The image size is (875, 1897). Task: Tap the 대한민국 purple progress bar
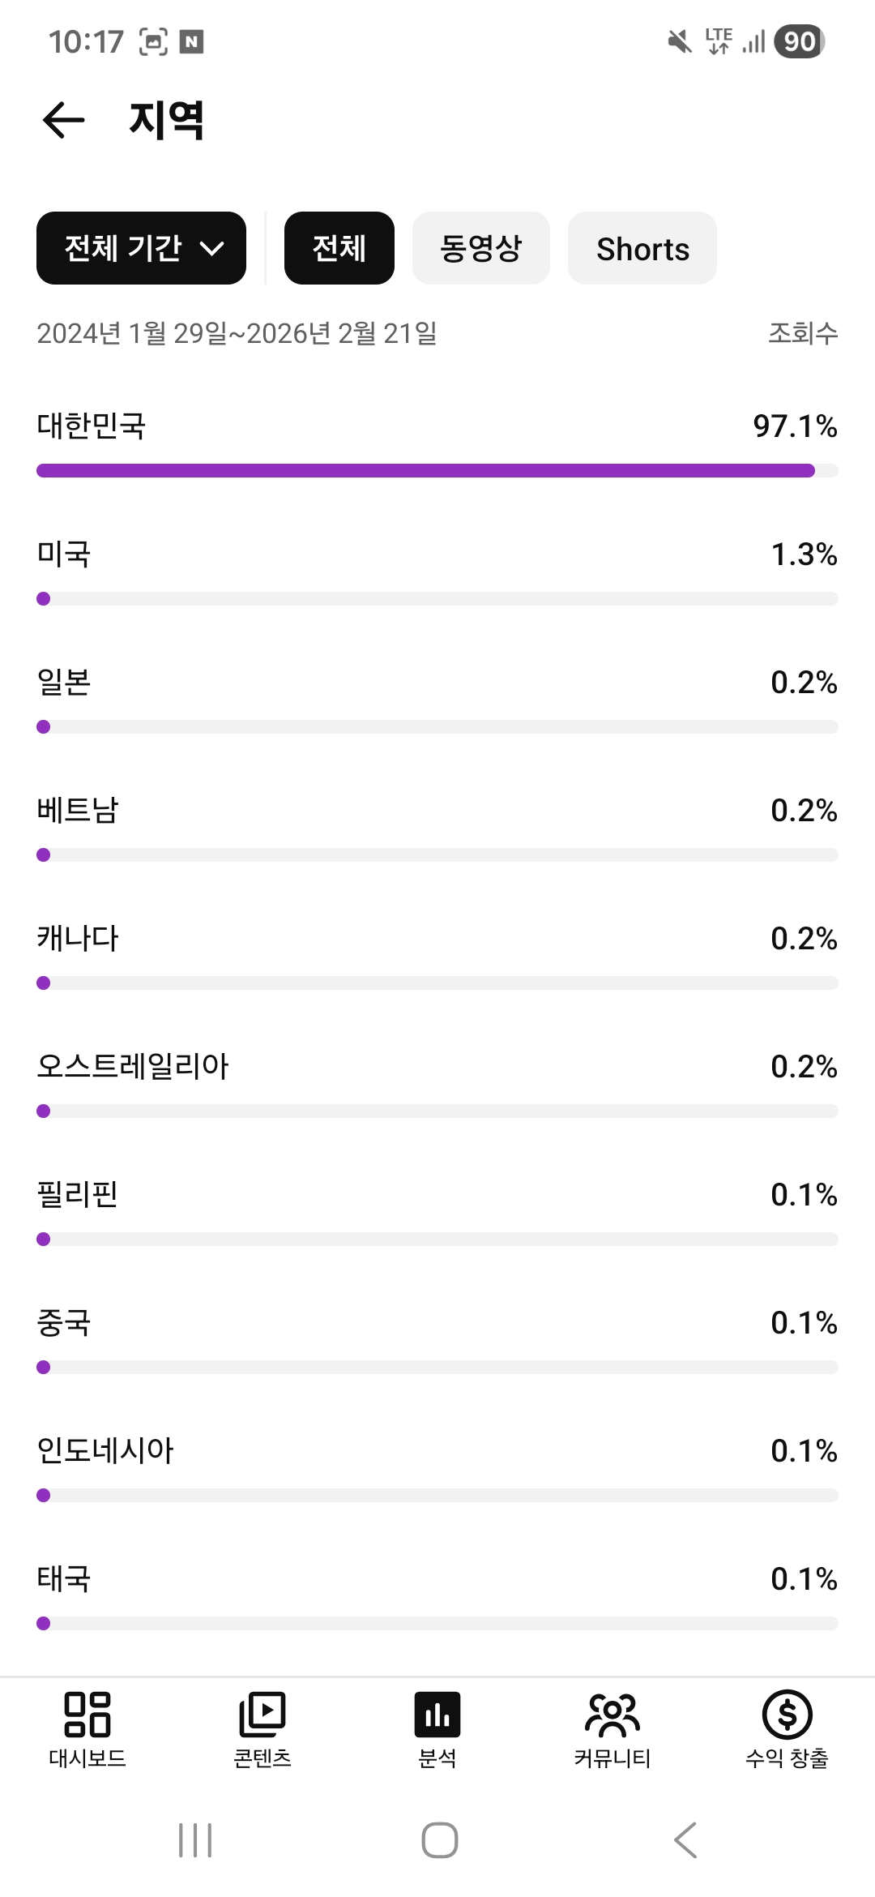tap(425, 471)
